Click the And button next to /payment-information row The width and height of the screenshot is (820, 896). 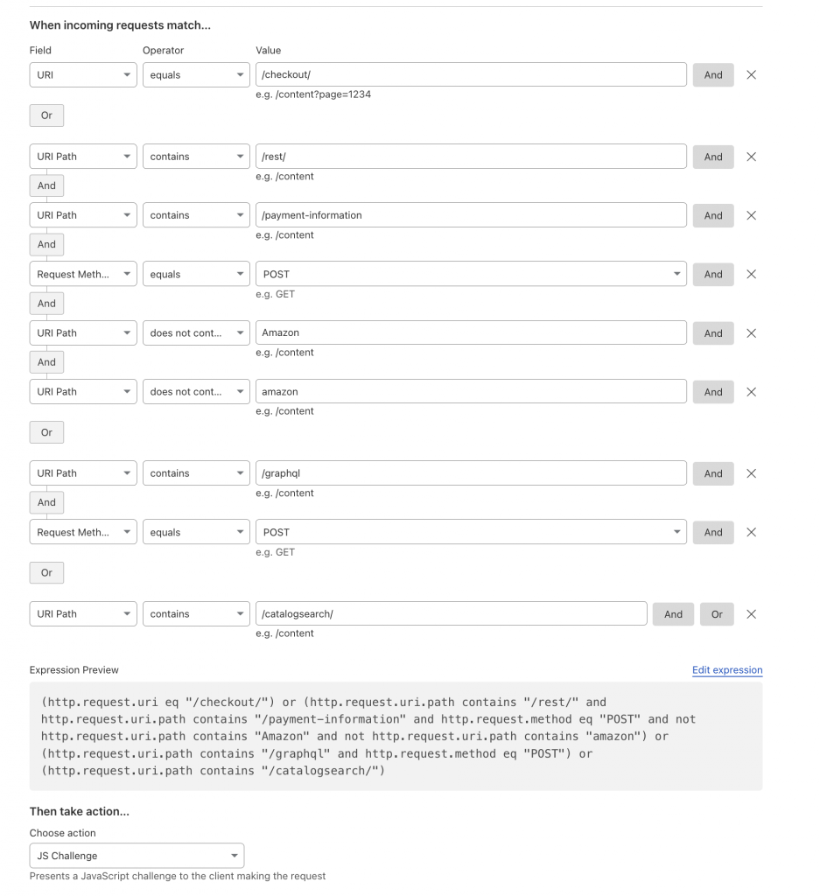(x=713, y=215)
